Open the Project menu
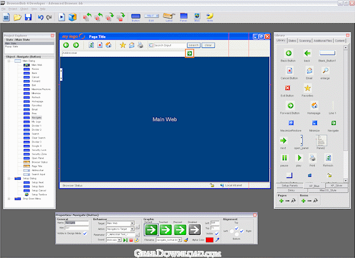The width and height of the screenshot is (355, 258). click(x=12, y=9)
